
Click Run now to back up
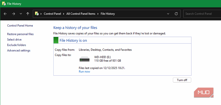coord(85,72)
